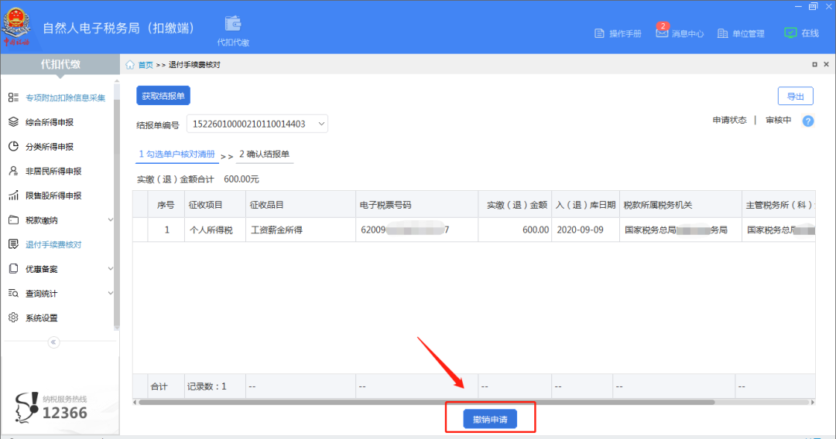Collapse the sidebar with double-chevron icon
Image resolution: width=836 pixels, height=439 pixels.
point(53,342)
